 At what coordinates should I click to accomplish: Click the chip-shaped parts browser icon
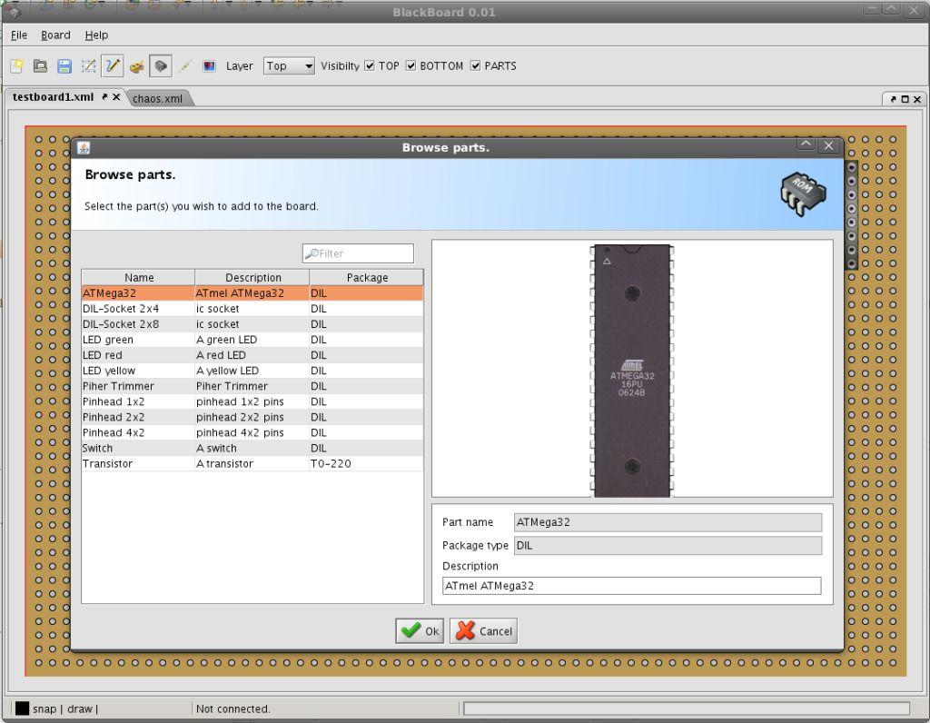pos(161,65)
